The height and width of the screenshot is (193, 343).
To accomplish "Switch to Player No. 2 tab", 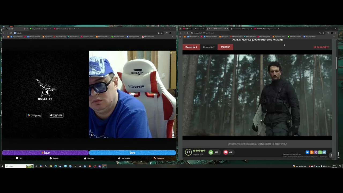I will click(209, 47).
